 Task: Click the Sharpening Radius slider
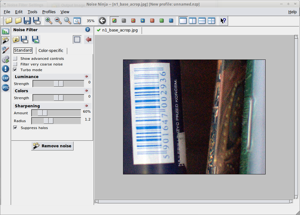56,121
